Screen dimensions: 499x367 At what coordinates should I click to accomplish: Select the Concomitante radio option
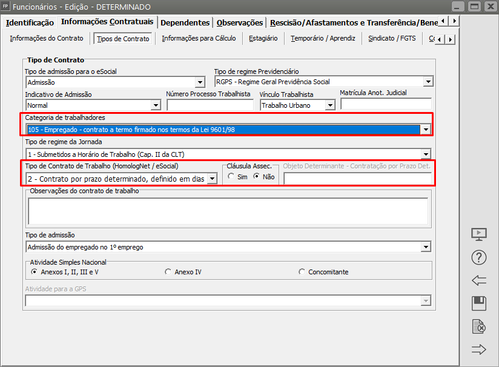(302, 272)
